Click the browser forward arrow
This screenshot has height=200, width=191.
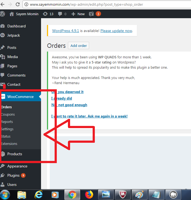click(10, 4)
